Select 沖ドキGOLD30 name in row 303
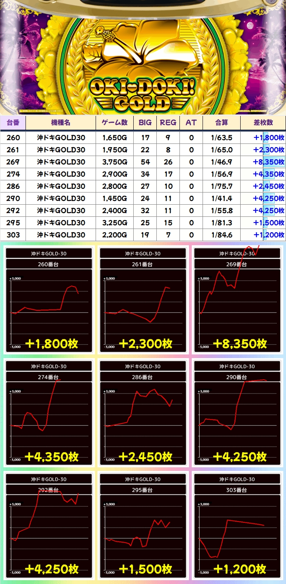 [61, 235]
